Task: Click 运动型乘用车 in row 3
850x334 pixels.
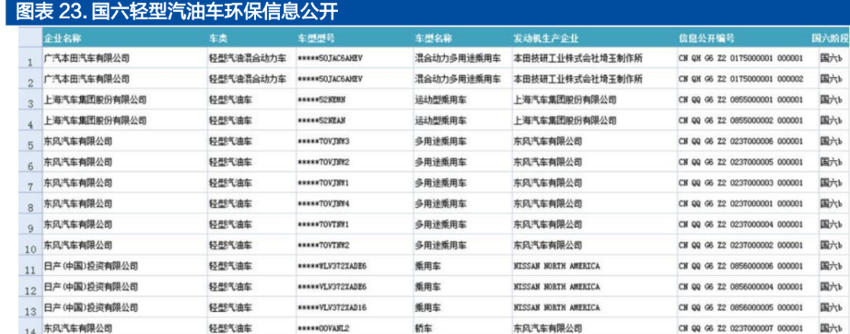Action: coord(441,100)
